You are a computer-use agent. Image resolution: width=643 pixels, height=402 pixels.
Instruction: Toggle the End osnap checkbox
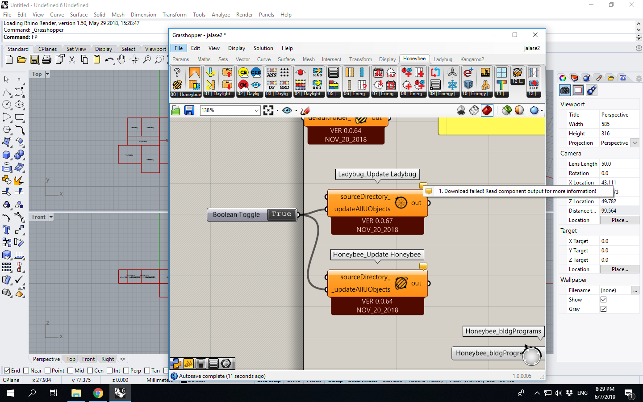[7, 371]
